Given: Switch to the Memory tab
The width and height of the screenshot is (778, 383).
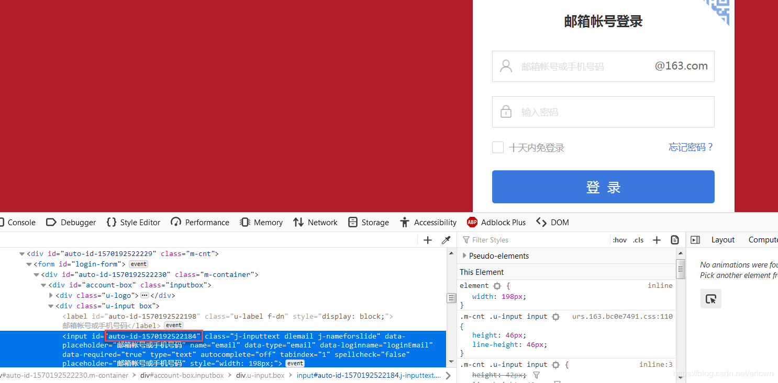Looking at the screenshot, I should (x=261, y=222).
